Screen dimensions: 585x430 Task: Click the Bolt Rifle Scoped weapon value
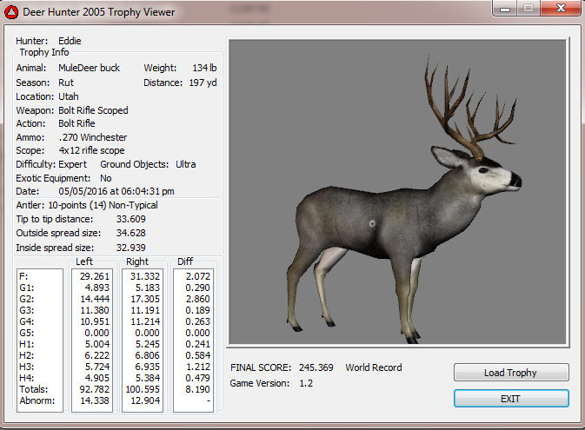coord(93,110)
